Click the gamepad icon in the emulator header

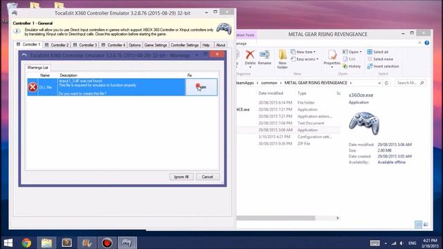point(224,28)
